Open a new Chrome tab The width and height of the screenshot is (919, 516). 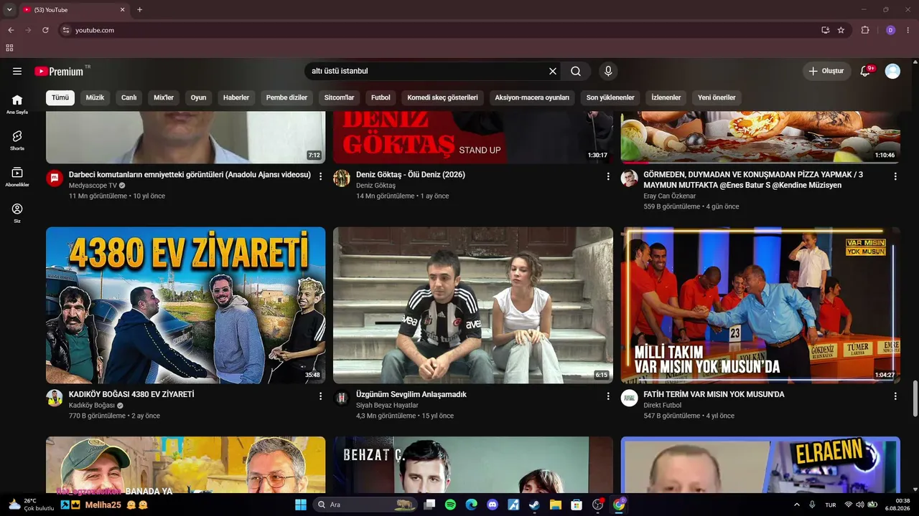click(x=140, y=10)
